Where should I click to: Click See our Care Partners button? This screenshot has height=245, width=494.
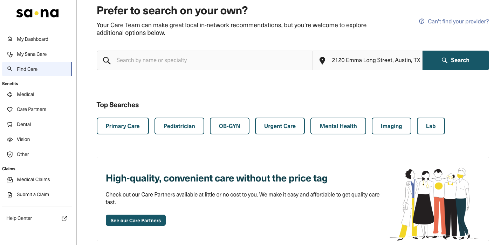tap(136, 220)
